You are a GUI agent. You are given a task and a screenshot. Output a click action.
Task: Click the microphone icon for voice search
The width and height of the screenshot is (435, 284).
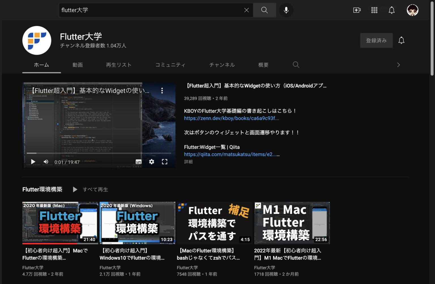(286, 10)
